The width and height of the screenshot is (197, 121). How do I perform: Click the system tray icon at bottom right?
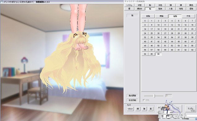point(196,118)
